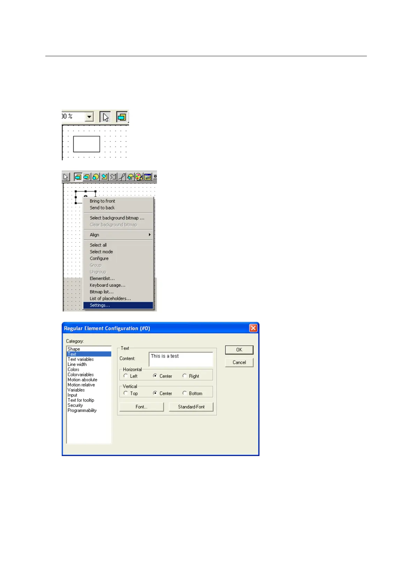This screenshot has width=415, height=588.
Task: Expand the Align submenu arrow
Action: pyautogui.click(x=150, y=235)
